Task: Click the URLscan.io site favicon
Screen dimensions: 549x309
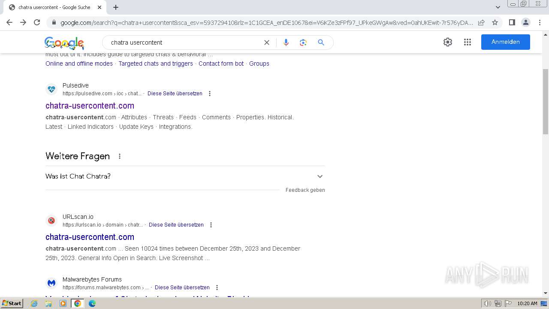Action: (x=51, y=221)
